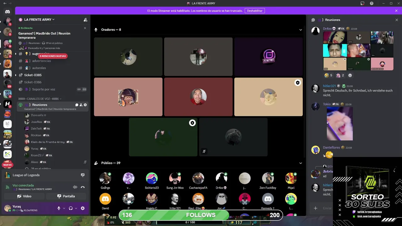Stream League of Legends icon
Viewport: 402px width, 226px height.
point(83,175)
